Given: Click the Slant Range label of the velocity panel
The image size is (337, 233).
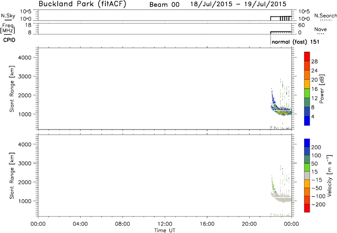Looking at the screenshot, I should 12,176.
